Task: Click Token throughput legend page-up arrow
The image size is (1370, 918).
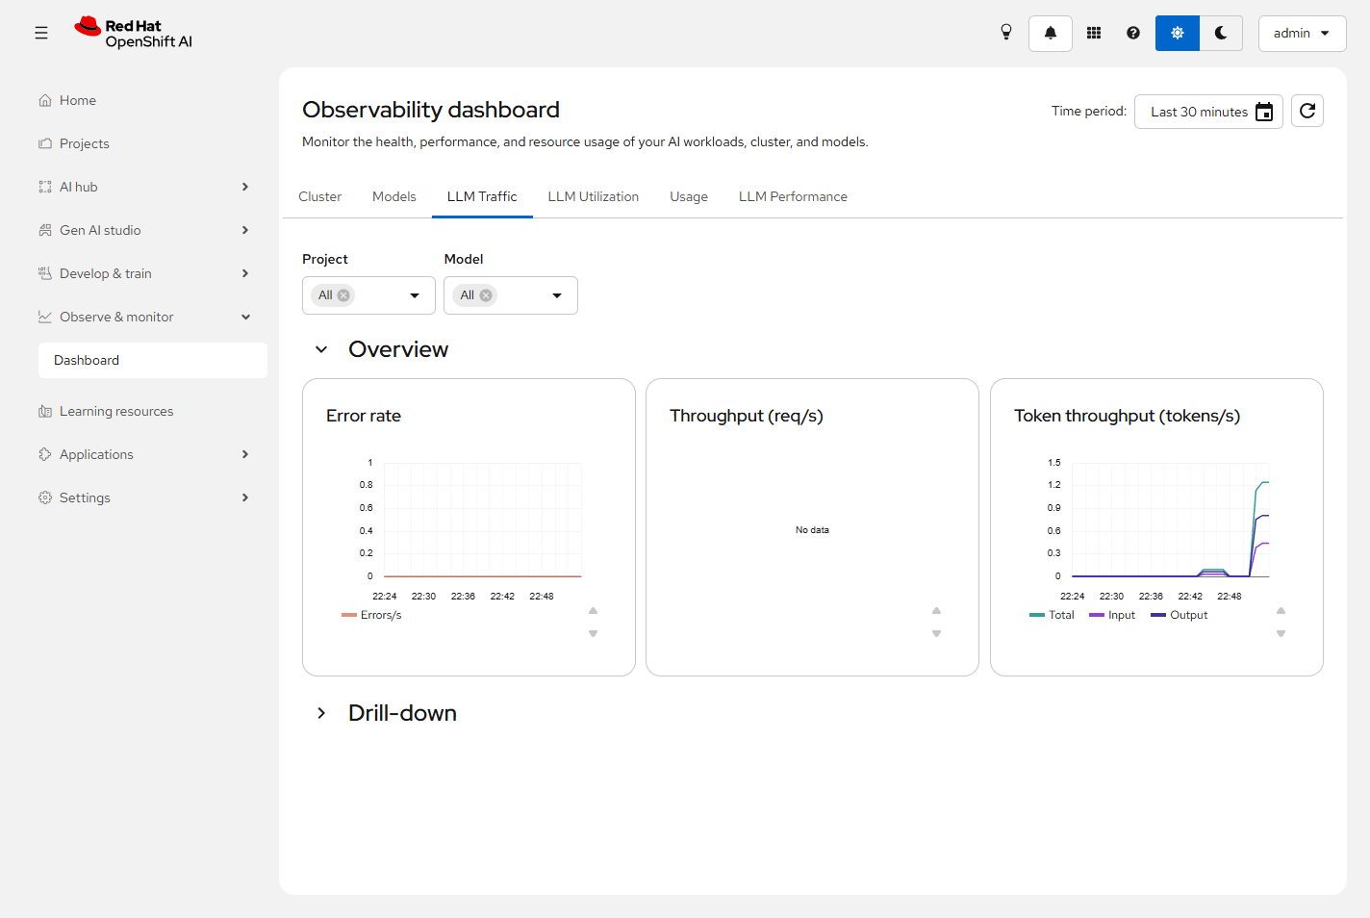Action: 1281,611
